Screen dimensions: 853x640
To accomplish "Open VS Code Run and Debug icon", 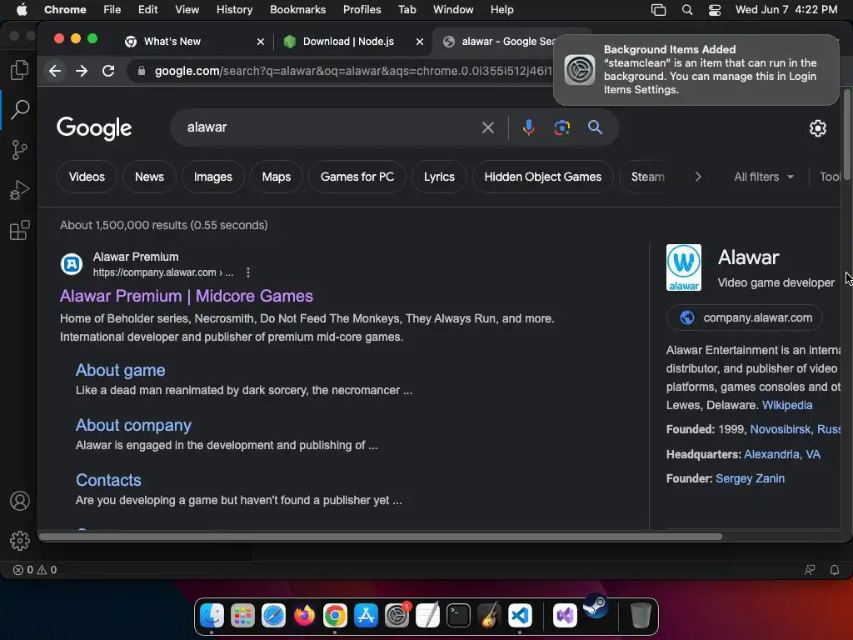I will (x=20, y=190).
